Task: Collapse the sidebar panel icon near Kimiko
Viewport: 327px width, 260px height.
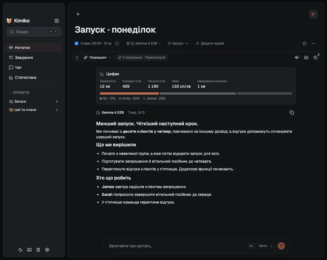Action: coord(57,21)
